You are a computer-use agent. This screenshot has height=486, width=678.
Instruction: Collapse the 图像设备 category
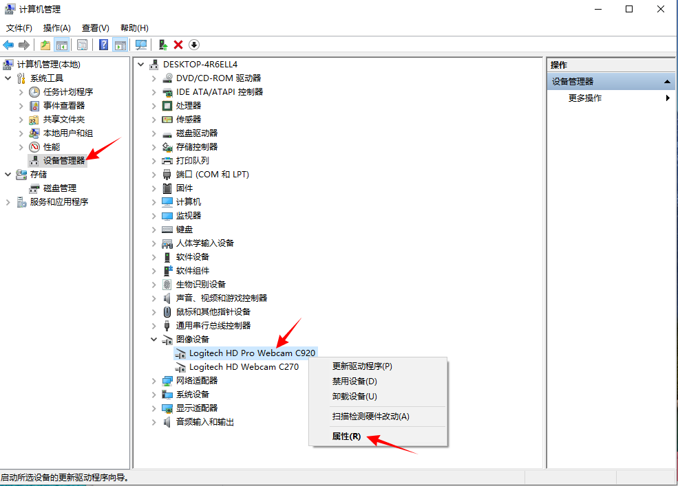point(154,340)
